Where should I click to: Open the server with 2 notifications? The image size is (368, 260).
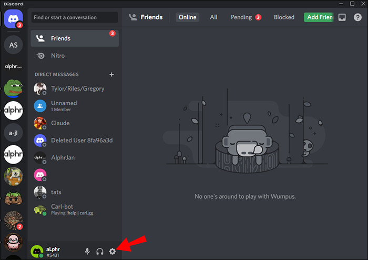tap(13, 220)
